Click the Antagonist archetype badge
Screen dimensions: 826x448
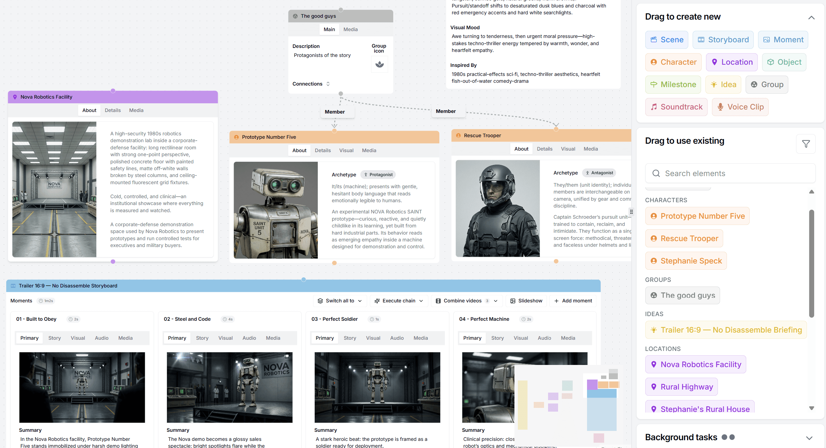pos(599,173)
